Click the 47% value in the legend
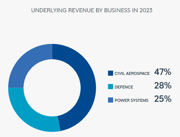180x137 pixels. click(162, 72)
